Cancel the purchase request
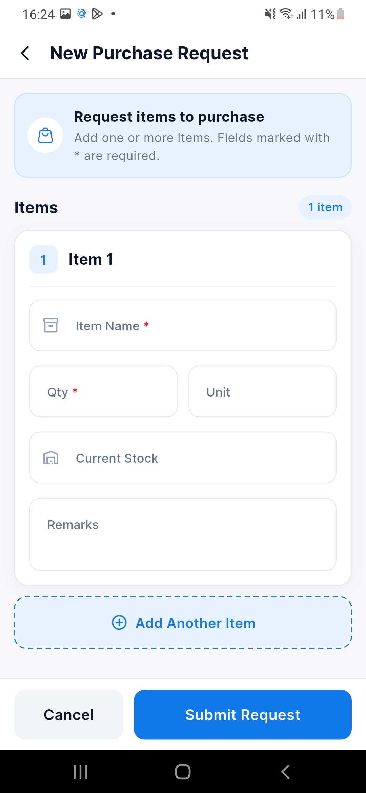The width and height of the screenshot is (366, 793). 68,715
